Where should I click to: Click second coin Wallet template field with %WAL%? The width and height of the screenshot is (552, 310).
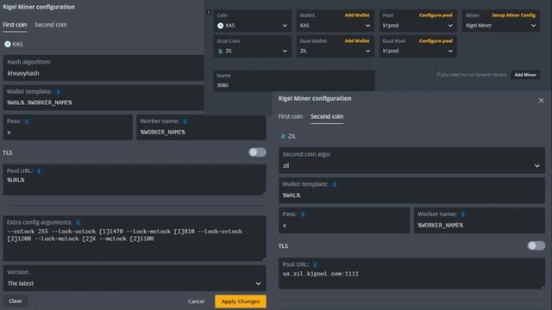click(411, 190)
